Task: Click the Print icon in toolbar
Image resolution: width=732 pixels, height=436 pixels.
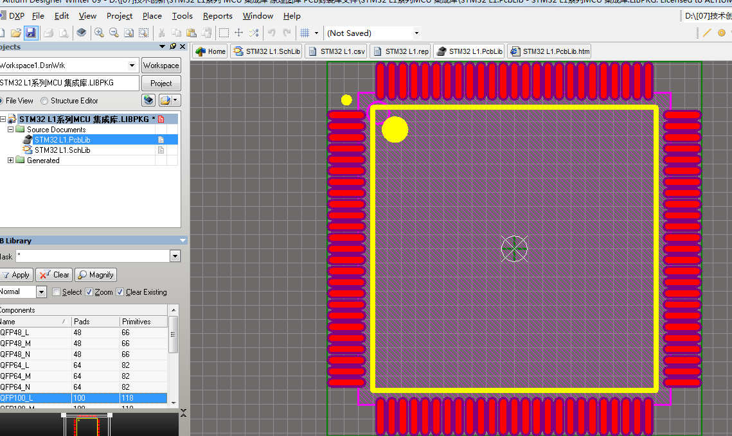Action: 49,33
